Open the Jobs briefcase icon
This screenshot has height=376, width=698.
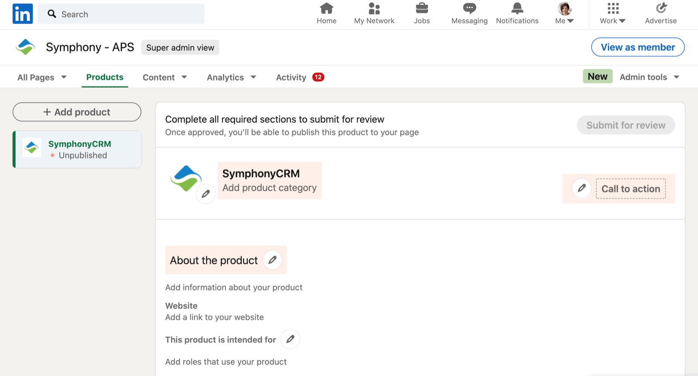(x=422, y=8)
